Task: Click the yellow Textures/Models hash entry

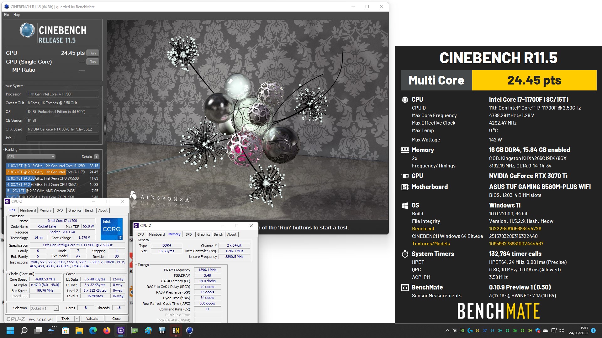Action: (516, 244)
